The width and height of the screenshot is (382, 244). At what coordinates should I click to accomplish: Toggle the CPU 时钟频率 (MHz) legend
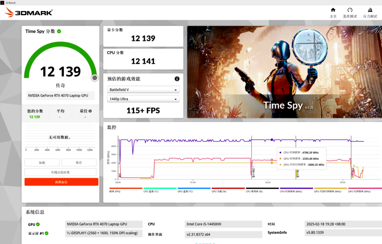(296, 190)
